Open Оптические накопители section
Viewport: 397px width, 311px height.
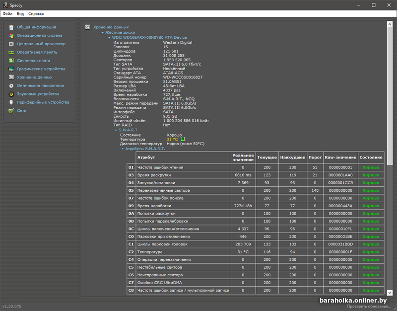coord(41,85)
